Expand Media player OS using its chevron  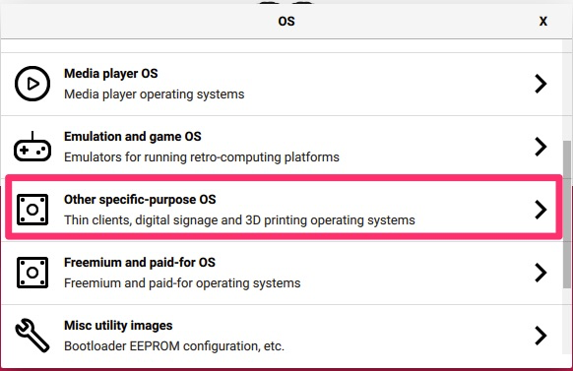tap(541, 84)
